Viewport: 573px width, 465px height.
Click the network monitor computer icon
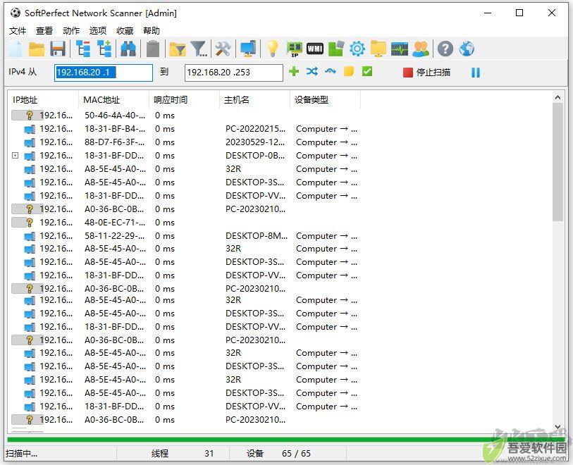click(x=248, y=49)
